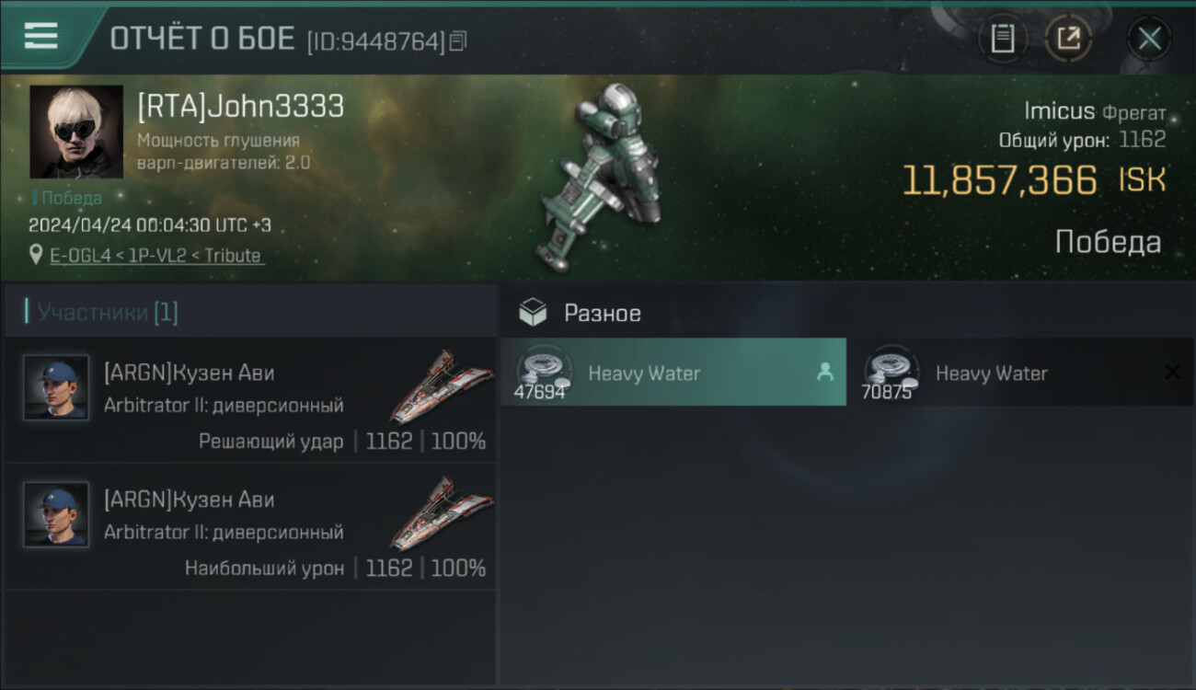Open the hamburger main menu

40,36
